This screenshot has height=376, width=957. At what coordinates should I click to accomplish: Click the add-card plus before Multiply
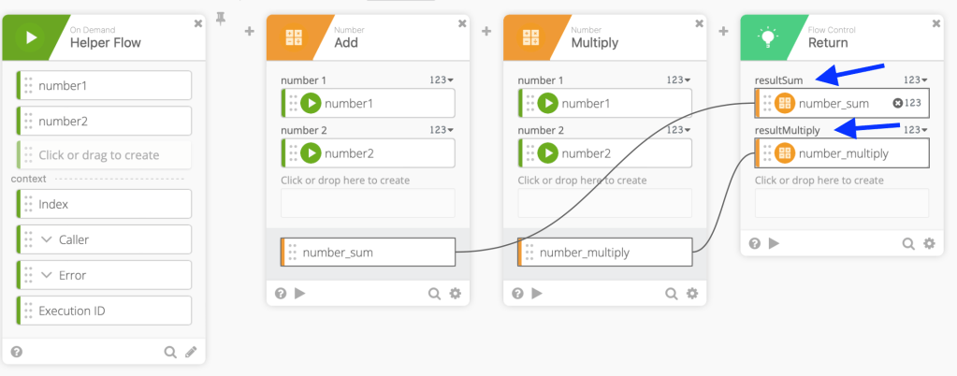486,32
